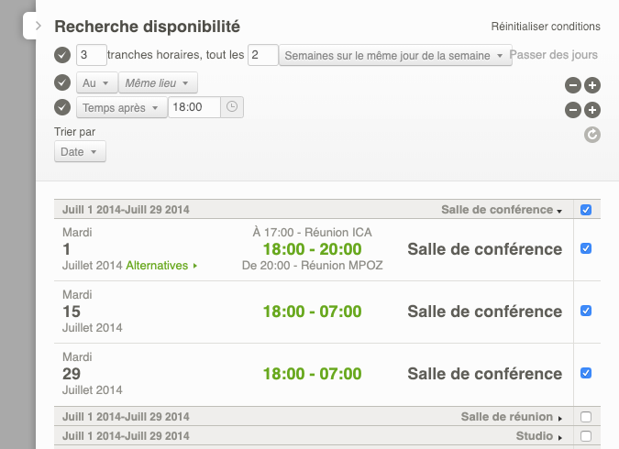This screenshot has height=449, width=619.
Task: Check the Studio group checkbox
Action: [586, 436]
